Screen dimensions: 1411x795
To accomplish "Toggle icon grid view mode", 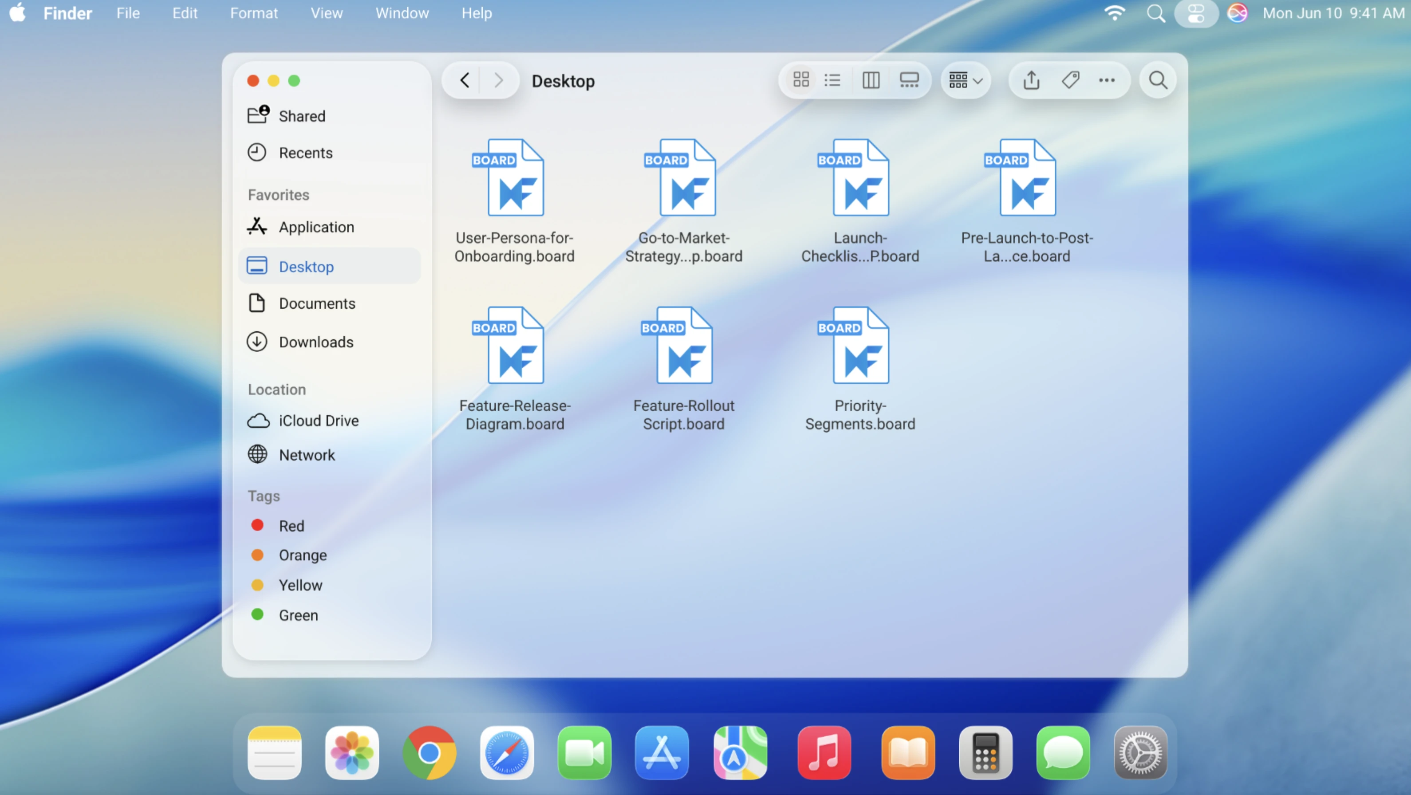I will 801,80.
